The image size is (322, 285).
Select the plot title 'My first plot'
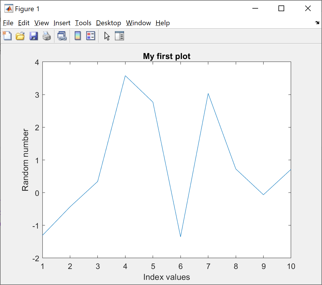coord(166,56)
